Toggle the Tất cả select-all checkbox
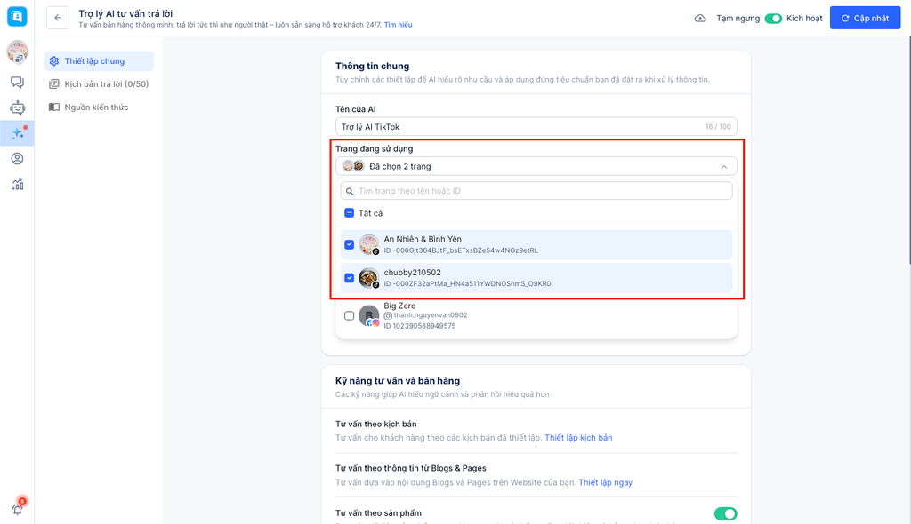The image size is (911, 524). click(x=350, y=213)
